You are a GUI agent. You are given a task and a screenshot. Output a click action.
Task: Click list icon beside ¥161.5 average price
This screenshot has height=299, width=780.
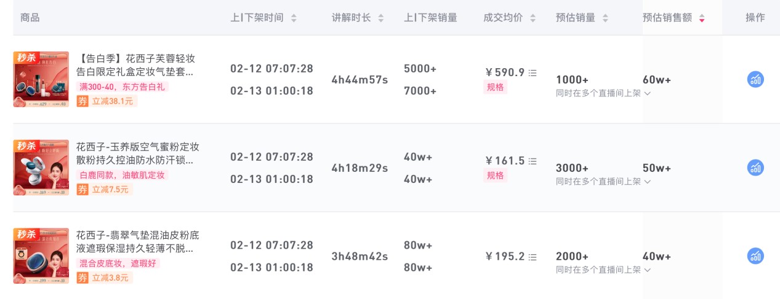(x=533, y=161)
